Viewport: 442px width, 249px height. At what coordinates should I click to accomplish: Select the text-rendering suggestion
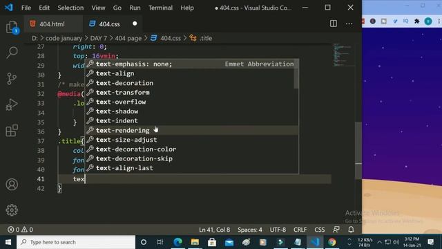[x=192, y=130]
